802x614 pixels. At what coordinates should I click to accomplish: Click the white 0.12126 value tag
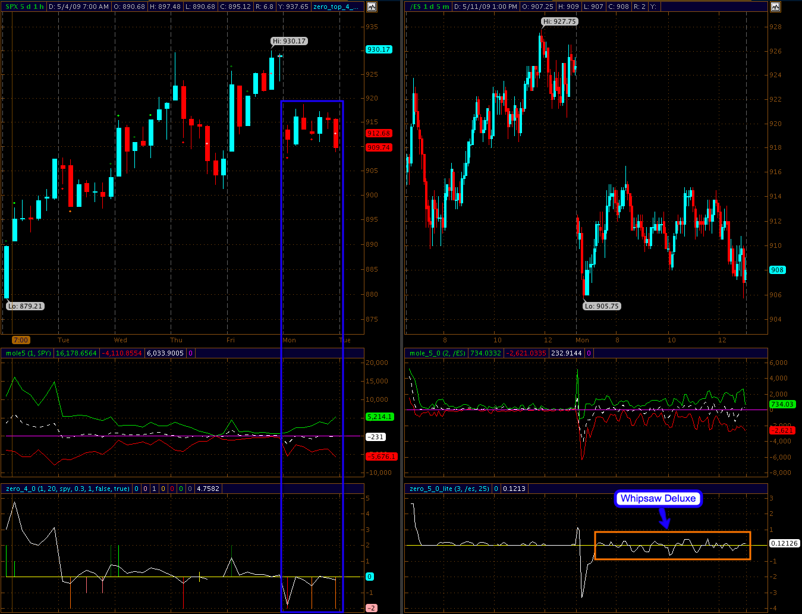click(784, 543)
